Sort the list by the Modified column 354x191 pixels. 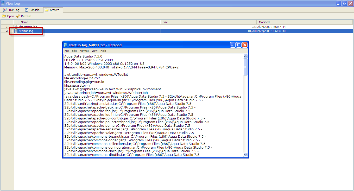305,22
